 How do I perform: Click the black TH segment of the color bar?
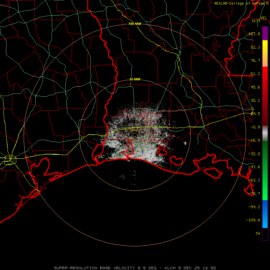[x=265, y=234]
